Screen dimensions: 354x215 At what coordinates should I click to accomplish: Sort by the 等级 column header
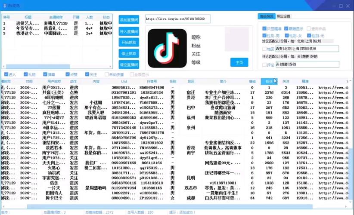(252, 81)
